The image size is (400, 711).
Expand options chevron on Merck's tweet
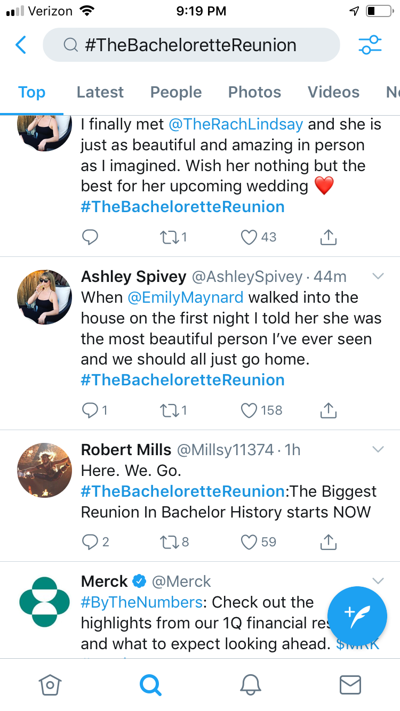[x=378, y=580]
